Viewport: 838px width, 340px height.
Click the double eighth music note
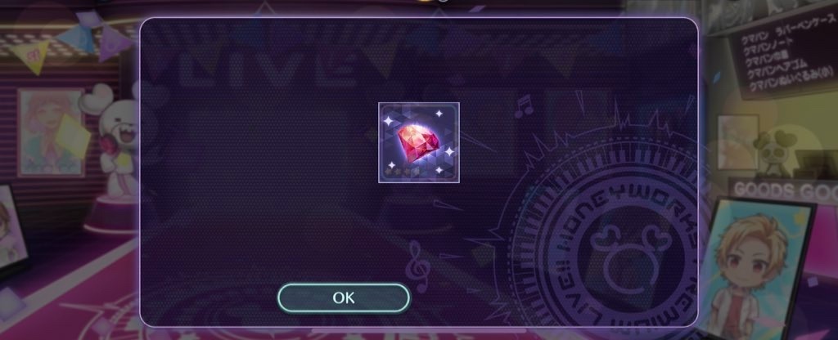coord(524,105)
